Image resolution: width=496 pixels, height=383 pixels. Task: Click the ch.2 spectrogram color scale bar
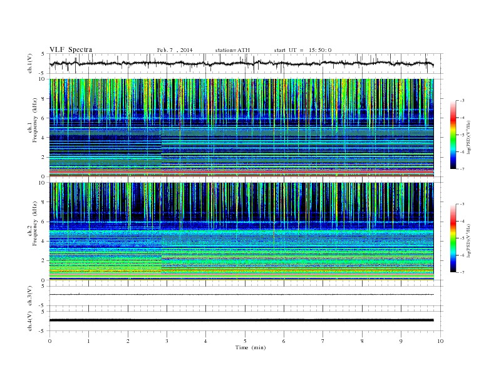(x=453, y=238)
